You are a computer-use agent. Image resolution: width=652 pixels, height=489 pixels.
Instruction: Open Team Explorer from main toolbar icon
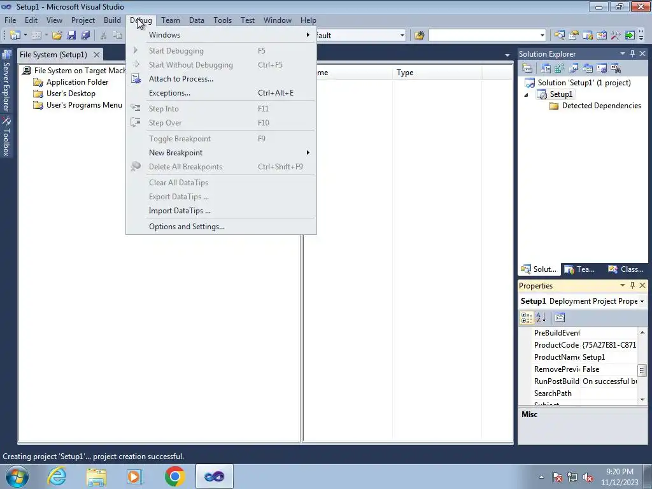click(588, 36)
